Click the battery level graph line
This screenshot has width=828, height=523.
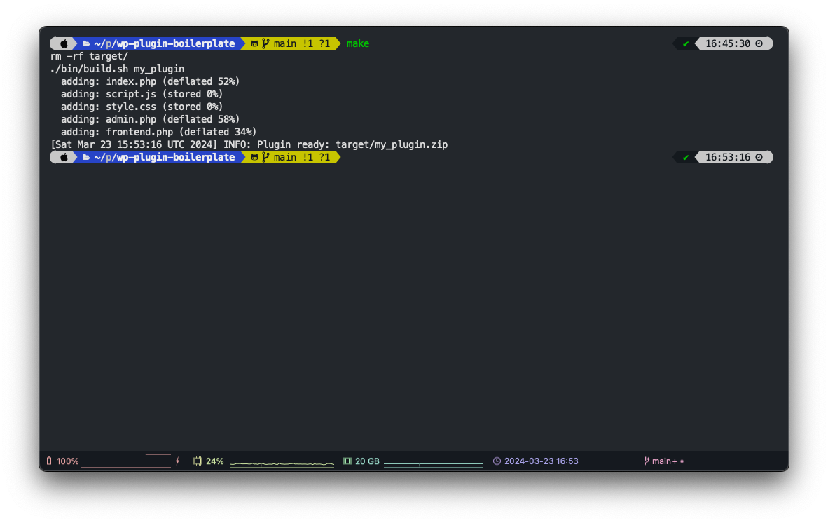pyautogui.click(x=125, y=460)
